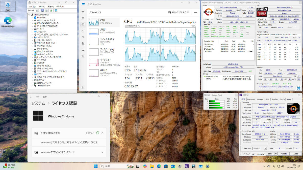Click the システム breadcrumb in Settings
303x170 pixels.
[38, 104]
